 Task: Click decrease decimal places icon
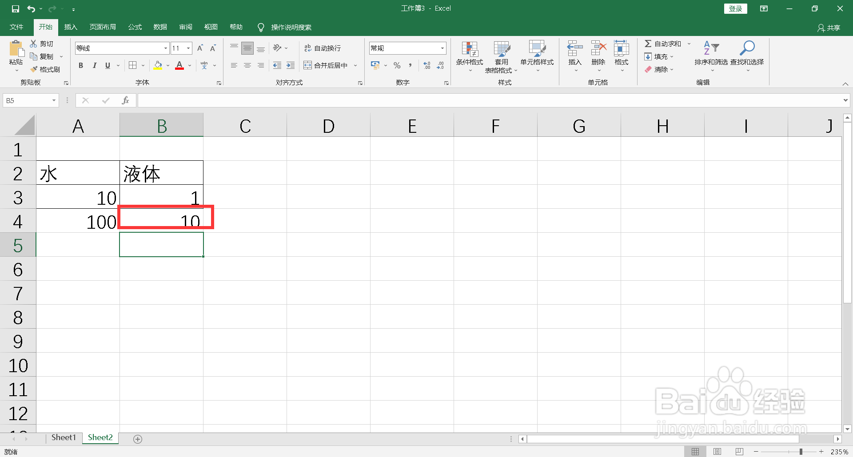pos(440,65)
